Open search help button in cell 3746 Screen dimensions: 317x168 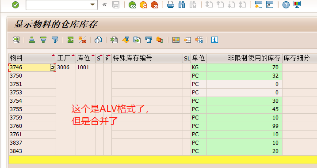[x=53, y=67]
